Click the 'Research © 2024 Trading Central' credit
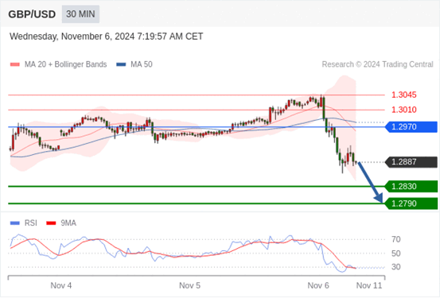Viewport: 440px width, 298px height. 377,64
